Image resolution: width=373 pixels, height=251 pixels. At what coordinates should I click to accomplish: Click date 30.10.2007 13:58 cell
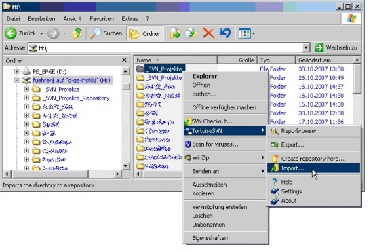pos(321,69)
